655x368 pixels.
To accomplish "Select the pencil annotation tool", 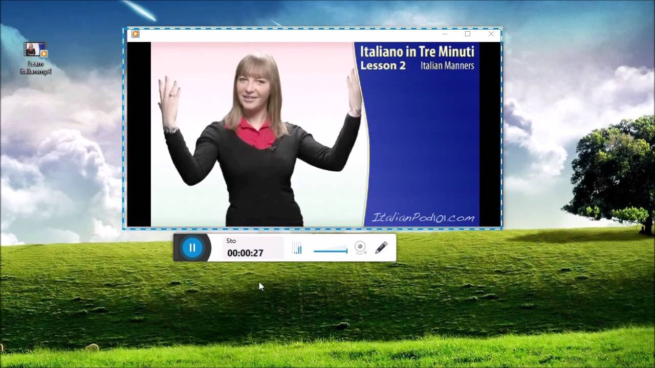I will (x=381, y=248).
